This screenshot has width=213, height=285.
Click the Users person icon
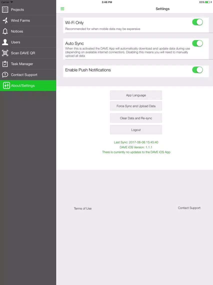5,42
